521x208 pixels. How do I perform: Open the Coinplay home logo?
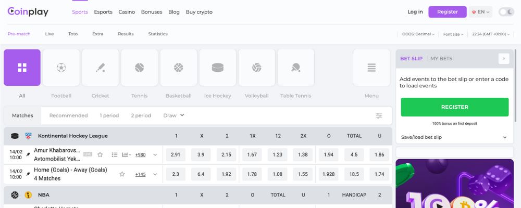28,11
